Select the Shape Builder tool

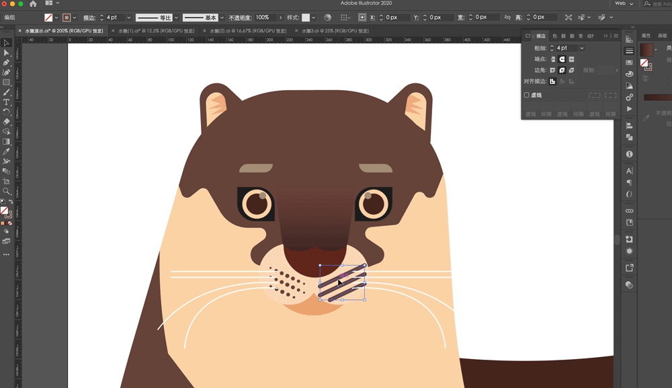pyautogui.click(x=7, y=132)
